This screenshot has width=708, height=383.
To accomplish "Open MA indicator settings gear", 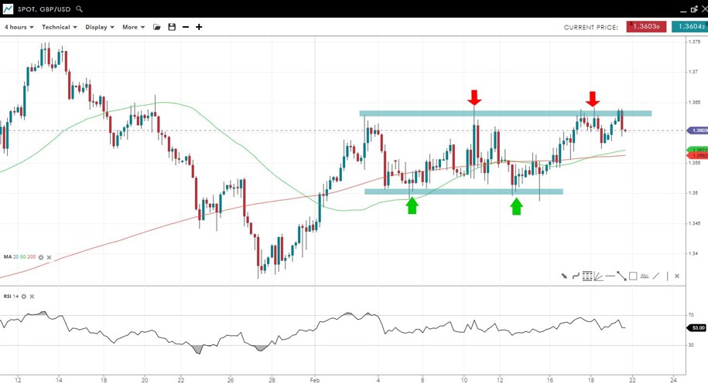I will tap(41, 257).
